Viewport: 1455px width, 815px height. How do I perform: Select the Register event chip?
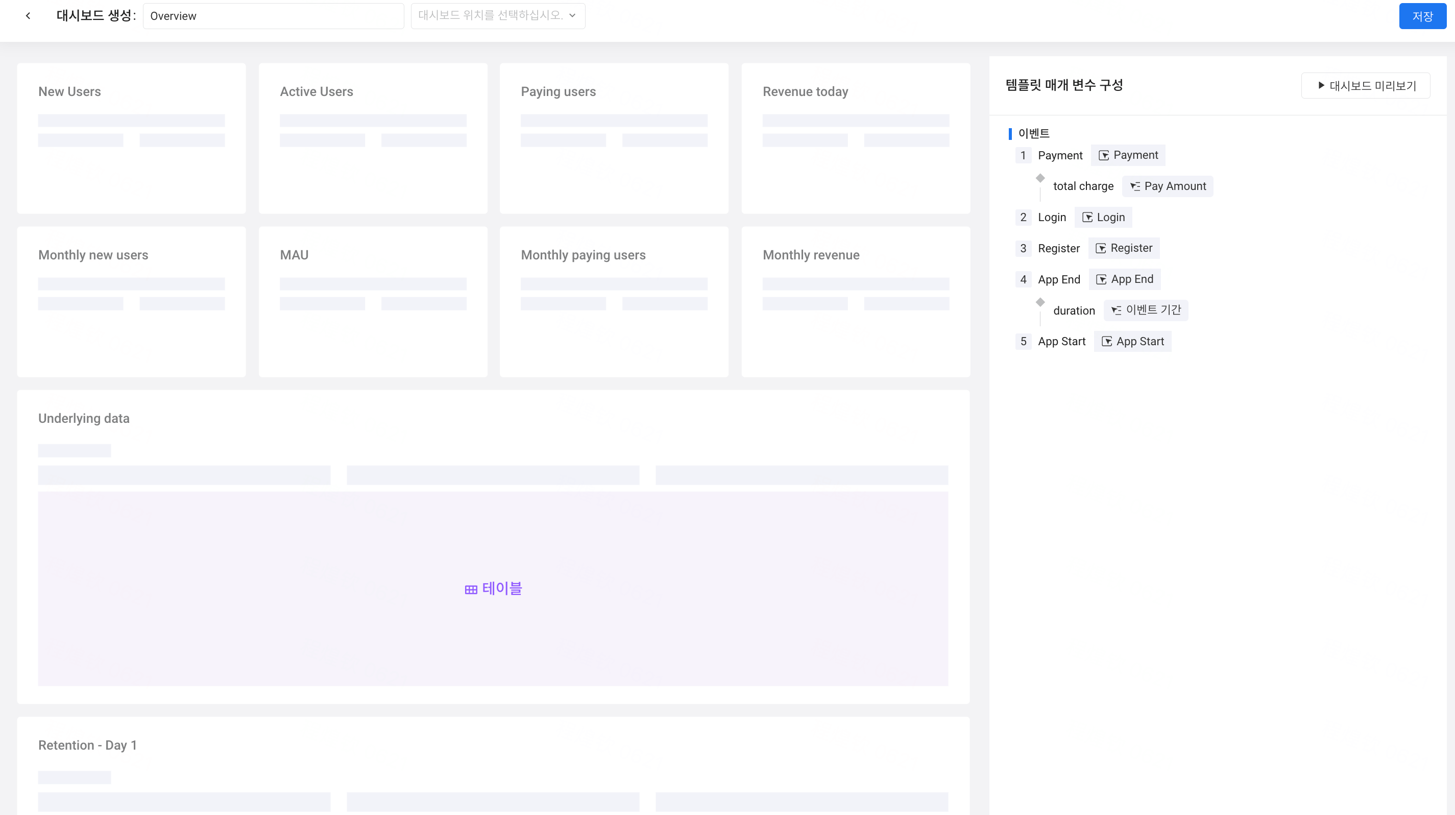1124,248
